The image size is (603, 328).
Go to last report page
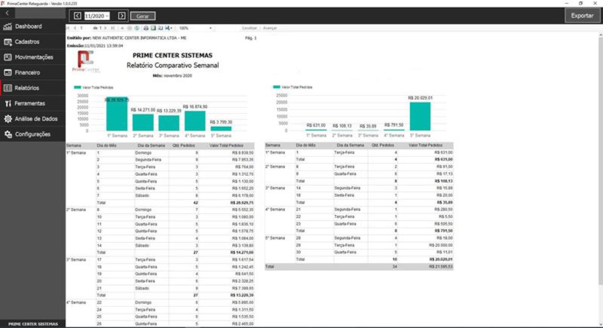(113, 28)
